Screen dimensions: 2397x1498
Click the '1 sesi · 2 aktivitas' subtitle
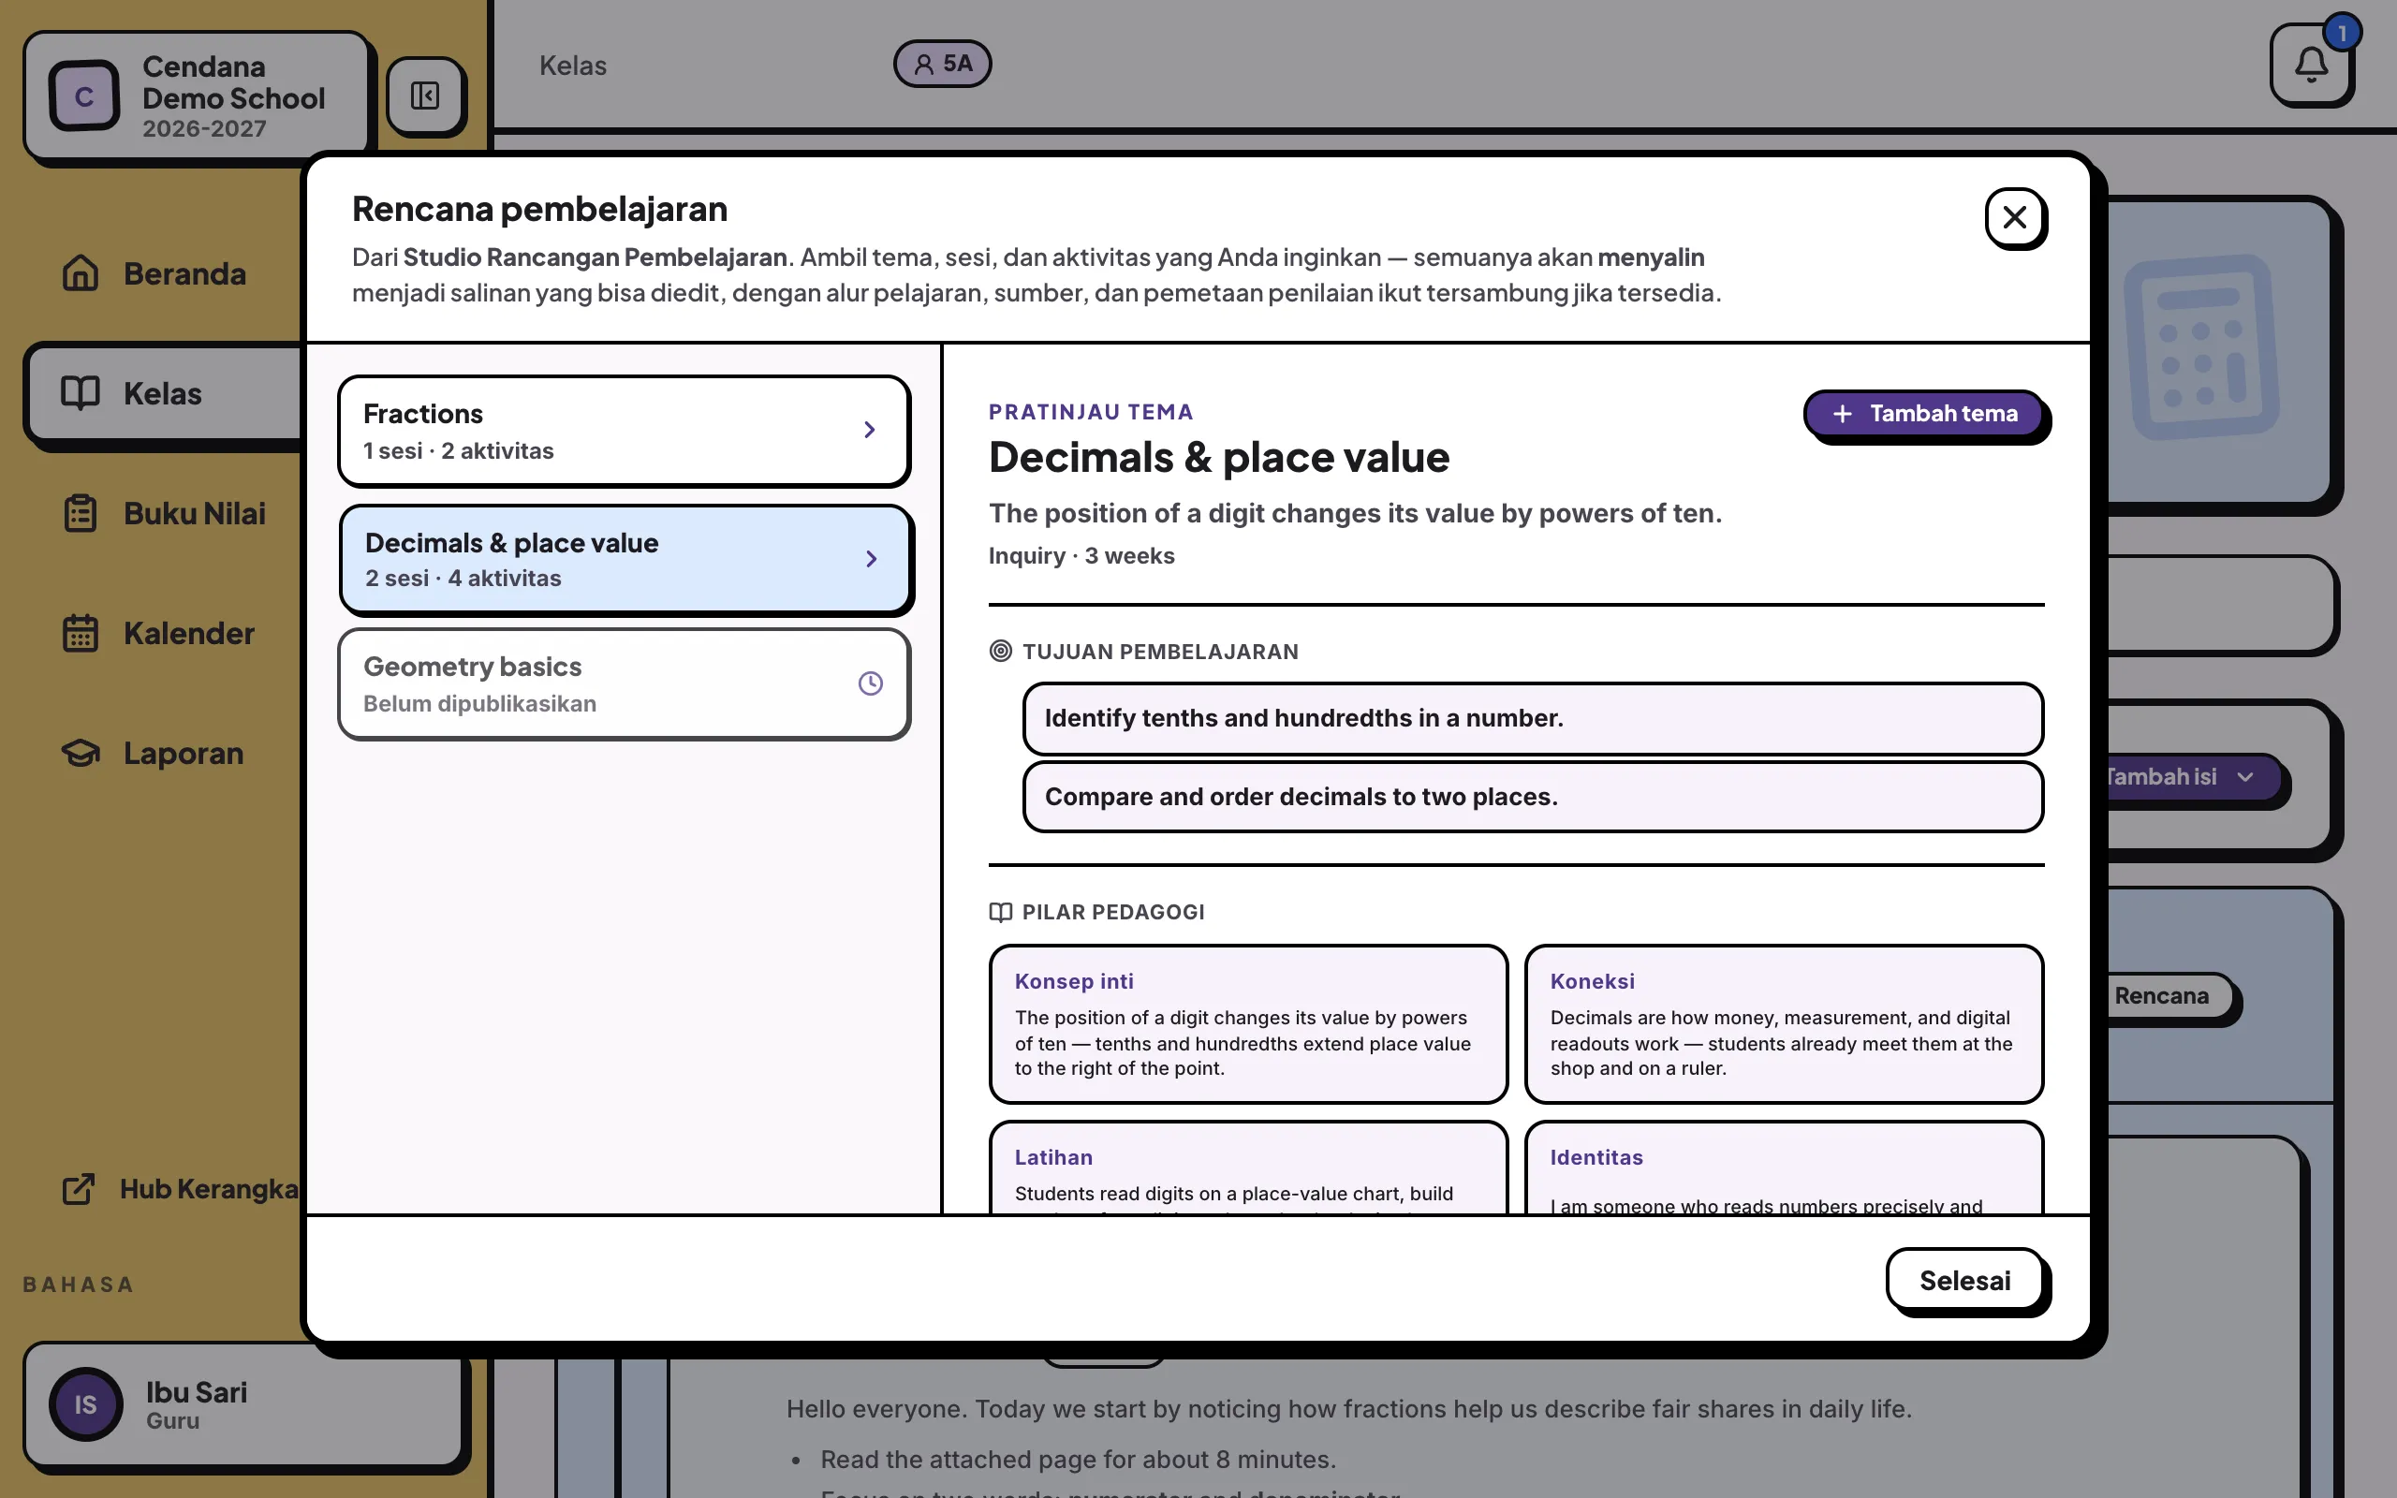458,450
